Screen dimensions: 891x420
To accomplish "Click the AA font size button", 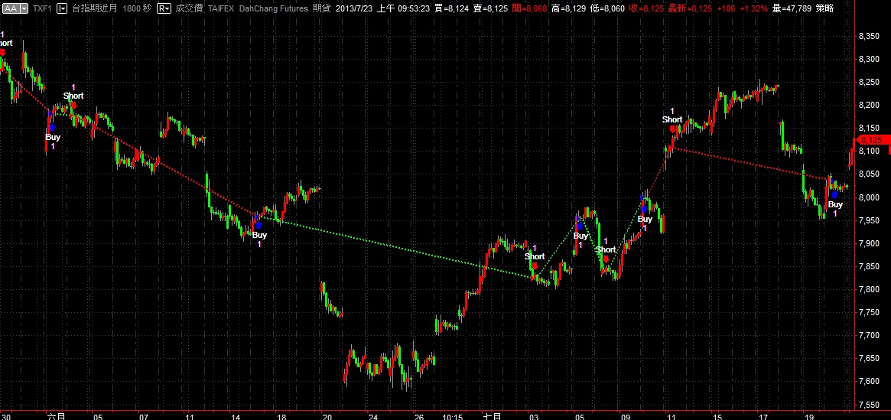I will 11,8.
